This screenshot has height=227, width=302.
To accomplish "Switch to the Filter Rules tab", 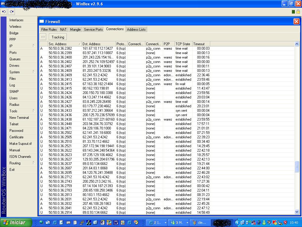I will coord(49,29).
